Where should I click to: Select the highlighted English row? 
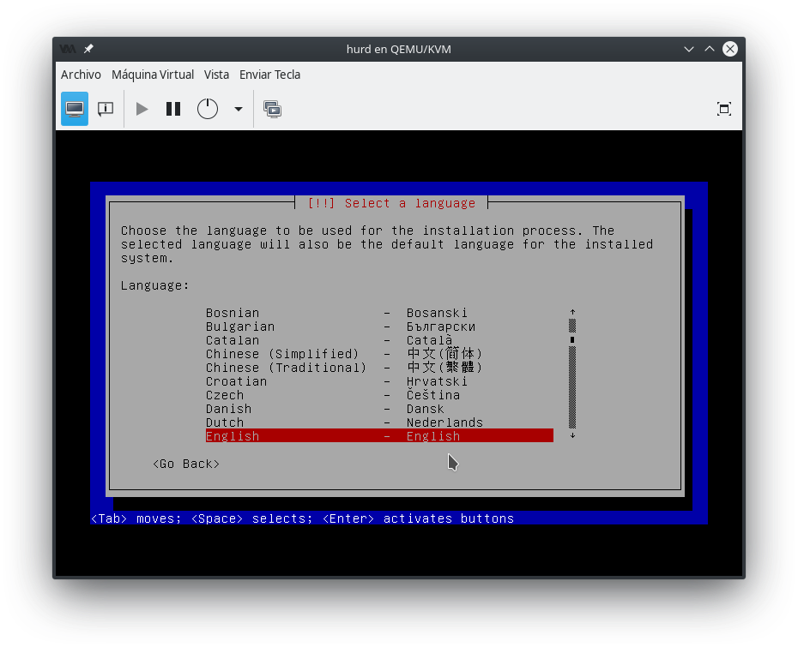coord(379,435)
